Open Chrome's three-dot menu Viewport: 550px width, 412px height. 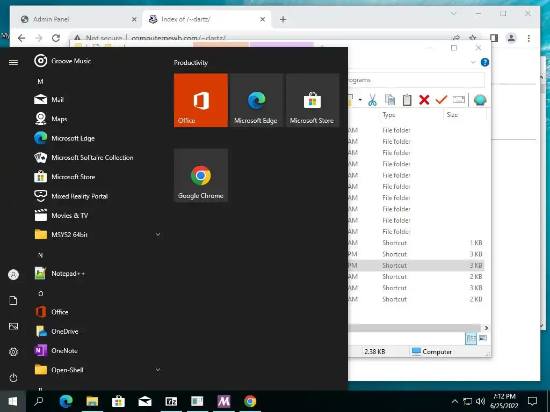coord(529,38)
